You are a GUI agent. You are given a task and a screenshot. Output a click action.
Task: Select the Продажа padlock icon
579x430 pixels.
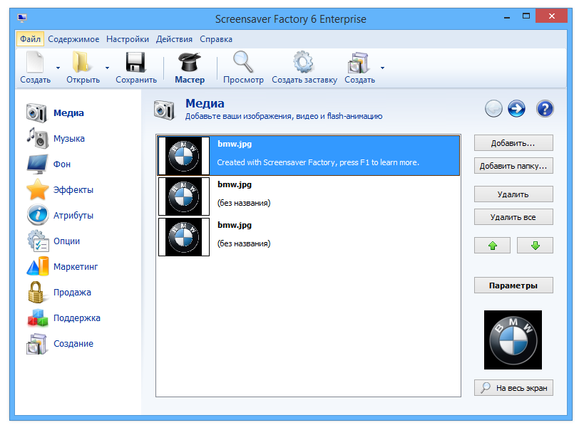36,292
